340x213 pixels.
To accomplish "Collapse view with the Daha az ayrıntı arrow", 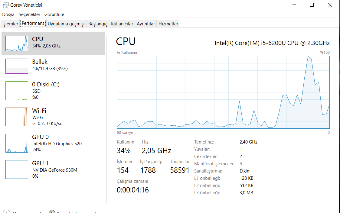I will pos(7,212).
